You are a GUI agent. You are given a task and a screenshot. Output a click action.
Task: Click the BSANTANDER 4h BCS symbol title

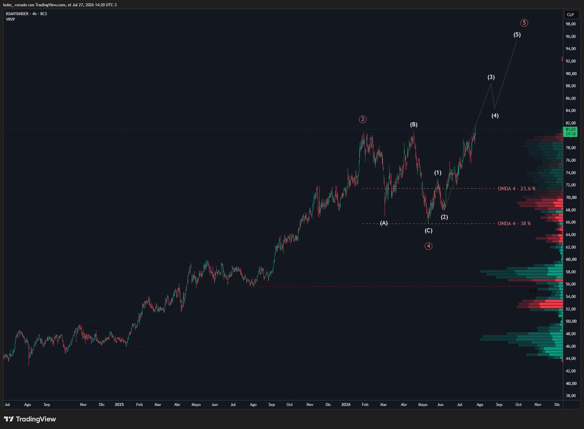point(25,14)
